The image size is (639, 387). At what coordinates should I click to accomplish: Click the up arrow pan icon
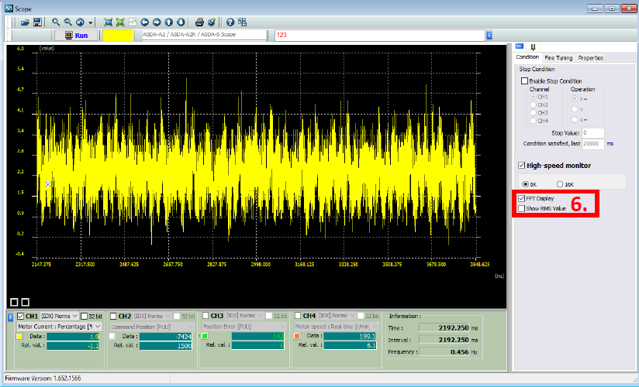(x=168, y=22)
